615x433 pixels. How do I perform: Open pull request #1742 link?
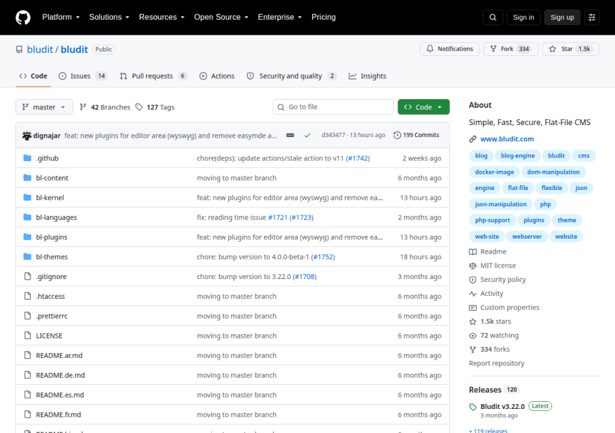357,158
